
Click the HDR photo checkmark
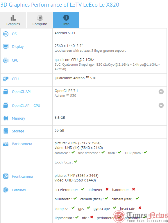(145, 152)
